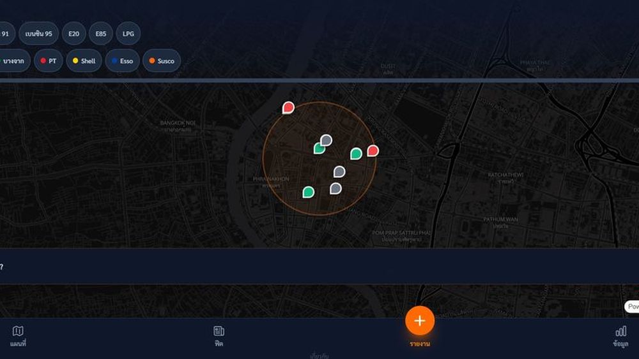639x359 pixels.
Task: Toggle the บางจาก brand filter
Action: coord(14,61)
